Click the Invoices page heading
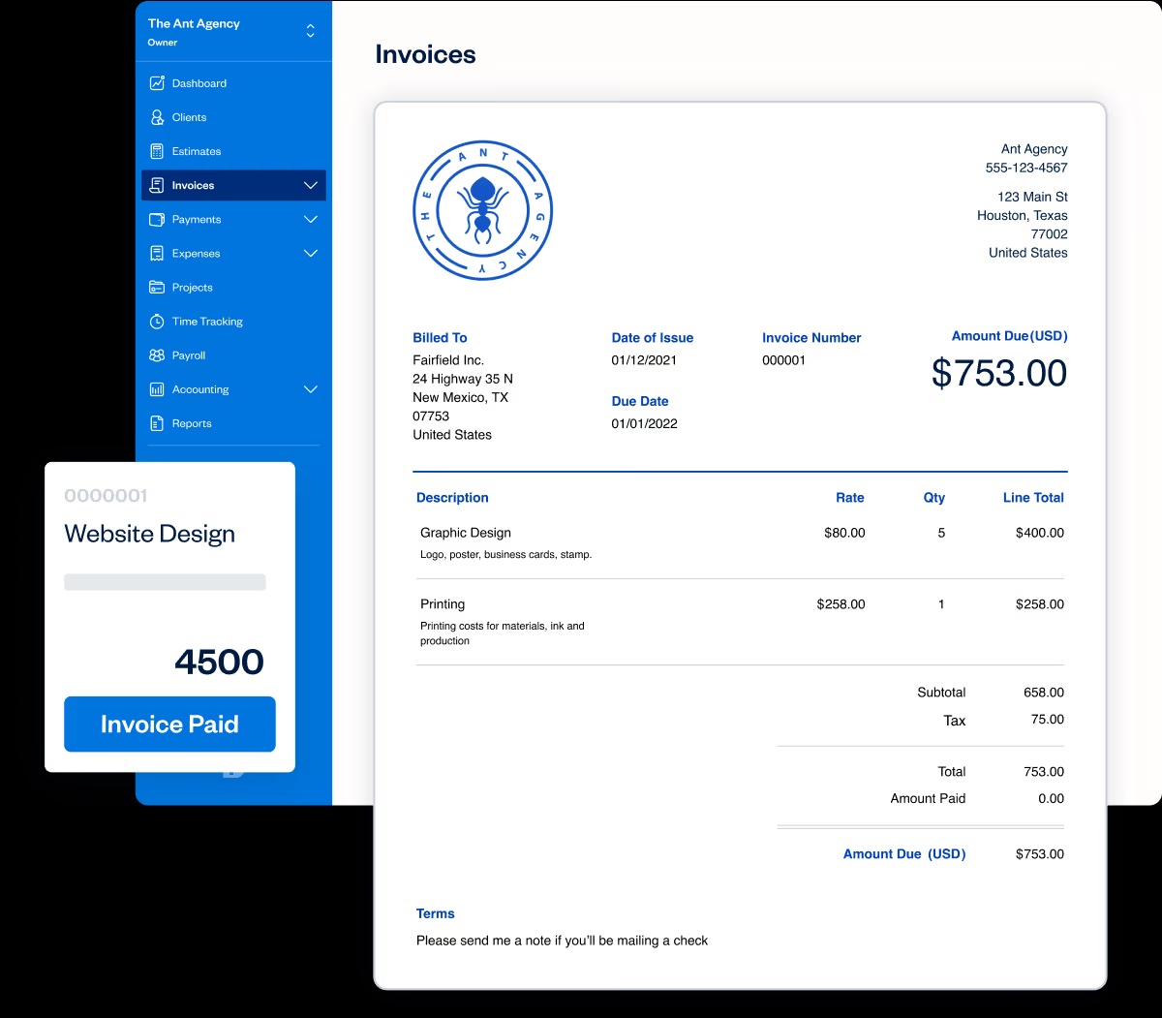This screenshot has width=1162, height=1018. pos(425,54)
